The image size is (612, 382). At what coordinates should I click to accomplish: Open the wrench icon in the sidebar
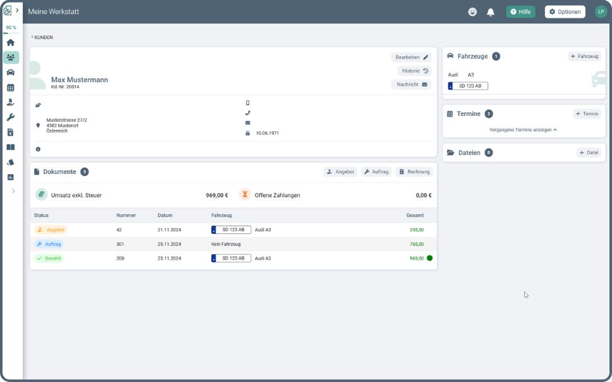(x=11, y=117)
